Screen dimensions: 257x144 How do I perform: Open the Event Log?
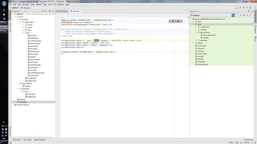248,140
